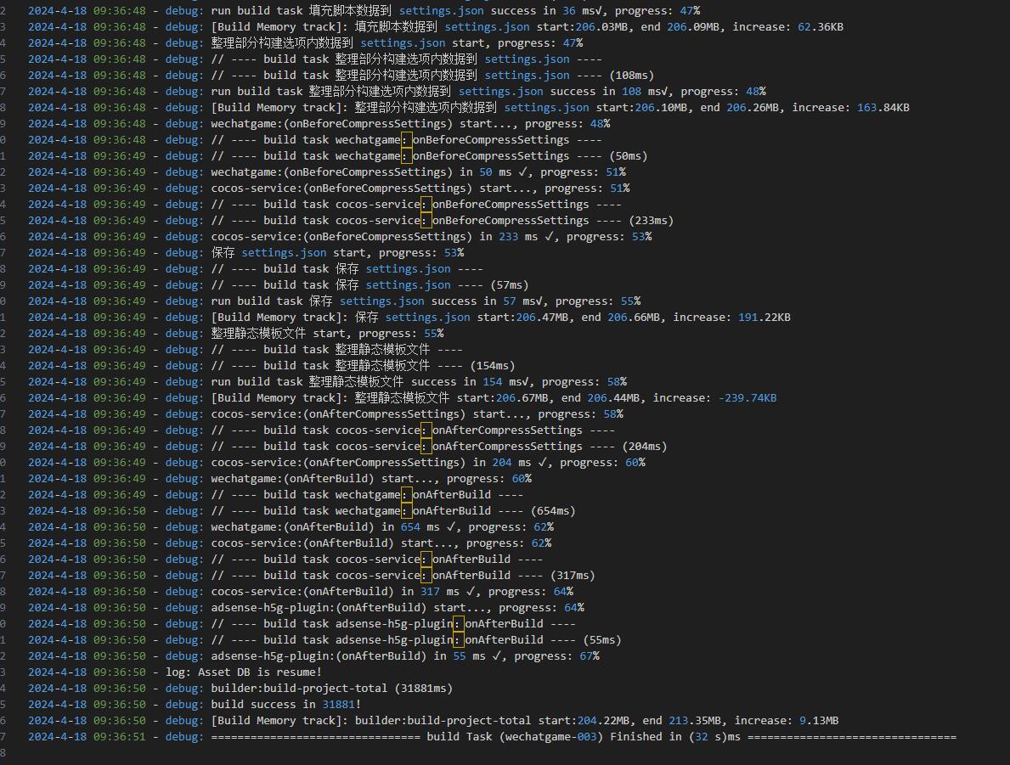
Task: Select the '(50ms)' duration text
Action: pyautogui.click(x=628, y=156)
